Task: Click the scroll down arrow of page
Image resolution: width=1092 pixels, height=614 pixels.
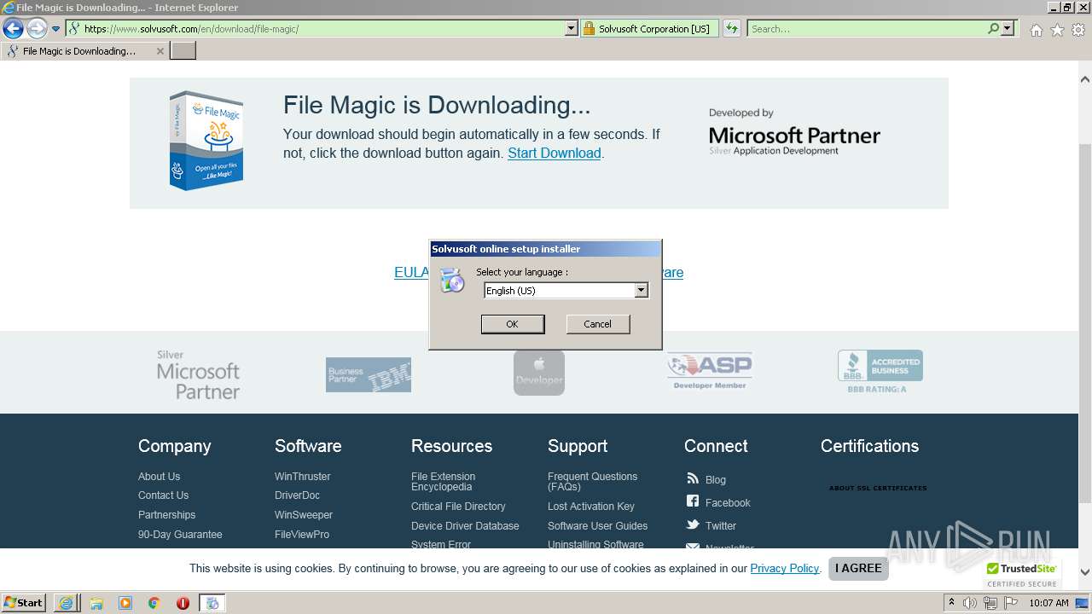Action: click(1085, 572)
